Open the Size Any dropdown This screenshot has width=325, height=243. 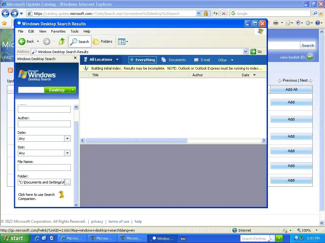[x=67, y=153]
